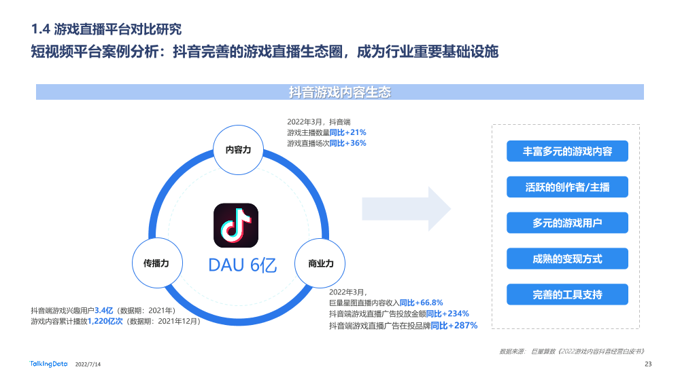Click the 完善的工具支持 button
Image resolution: width=680 pixels, height=382 pixels.
[567, 294]
